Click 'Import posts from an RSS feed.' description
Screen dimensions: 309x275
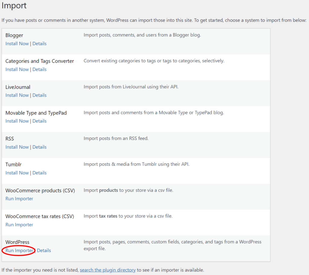click(116, 138)
